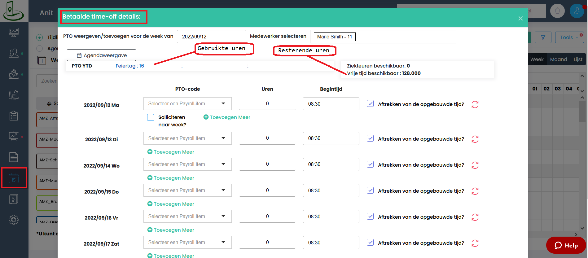Open the user profile avatar icon

coord(577,11)
